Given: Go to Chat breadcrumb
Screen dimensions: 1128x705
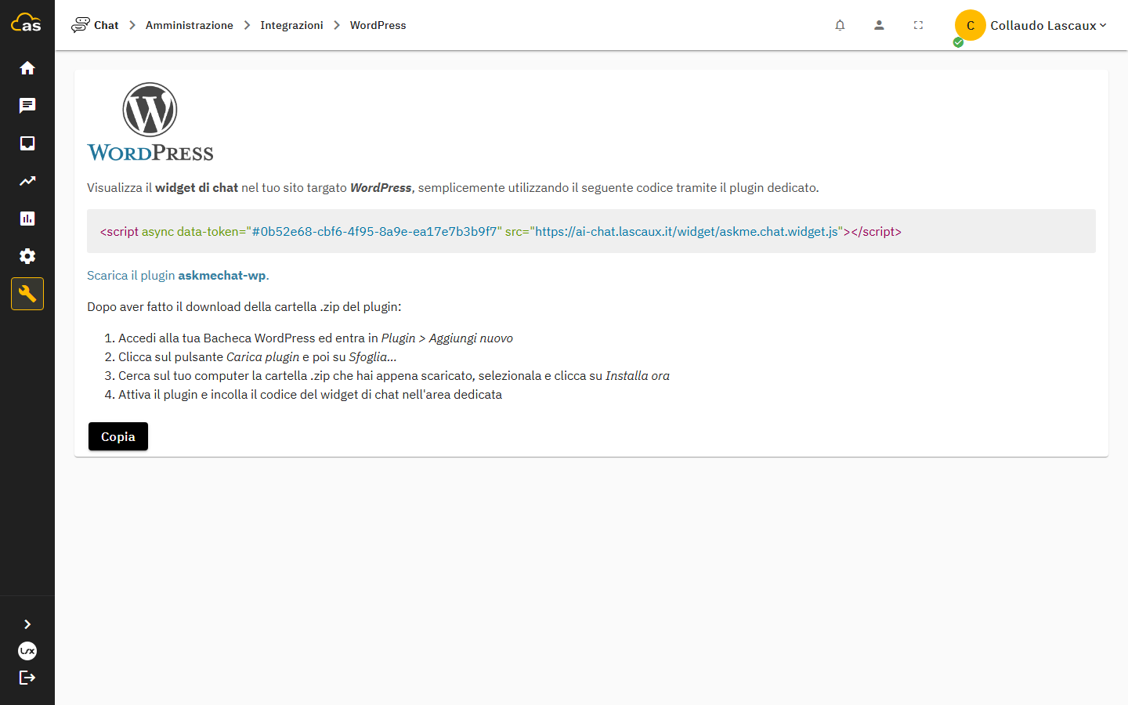Looking at the screenshot, I should point(106,25).
